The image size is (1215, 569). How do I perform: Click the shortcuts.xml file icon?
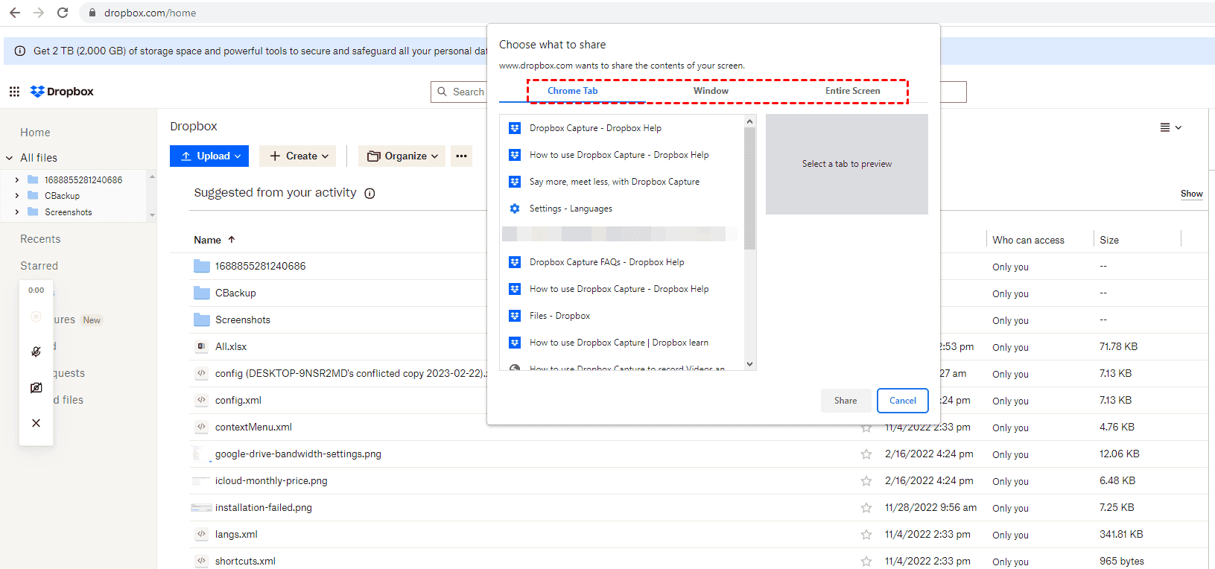pos(201,561)
